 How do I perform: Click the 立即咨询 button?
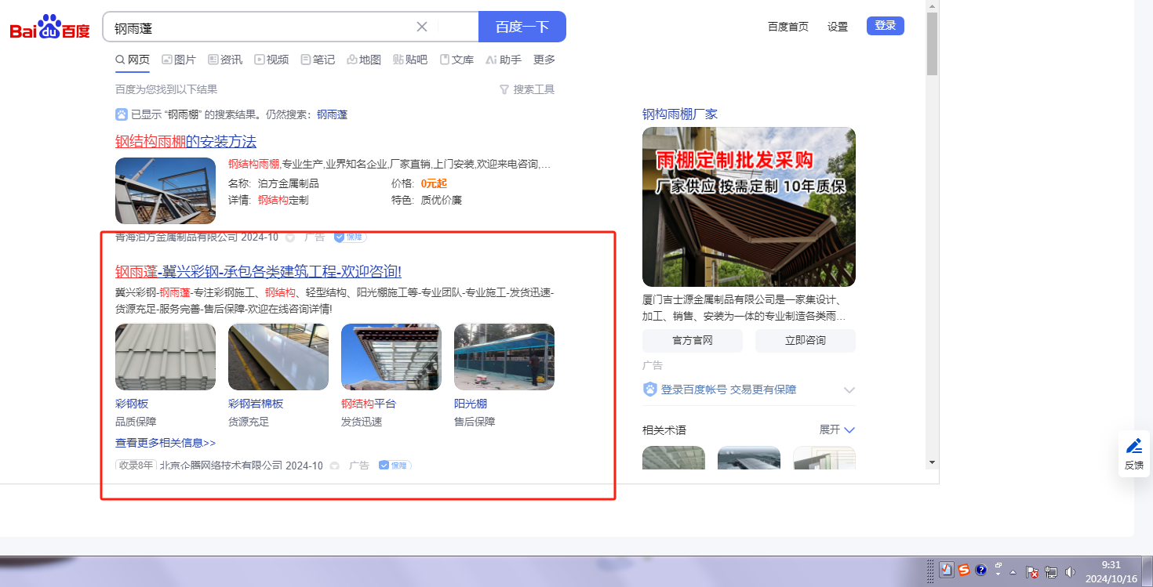click(x=806, y=341)
